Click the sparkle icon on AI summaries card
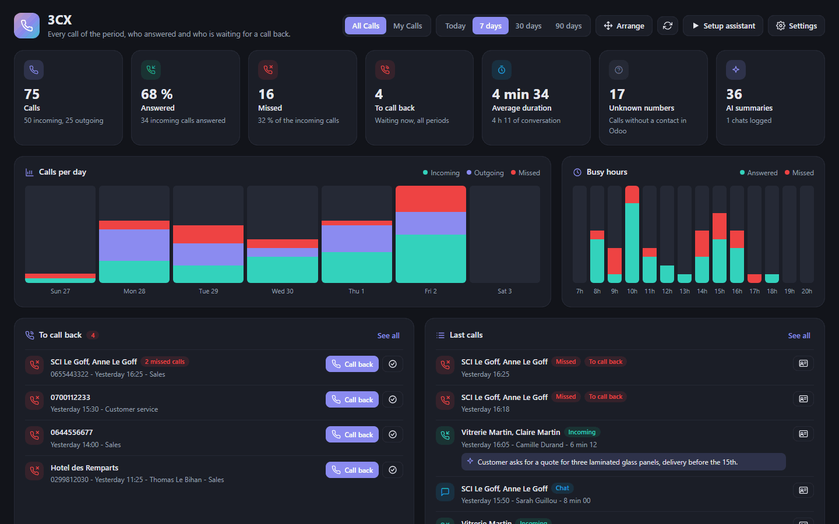 point(736,70)
